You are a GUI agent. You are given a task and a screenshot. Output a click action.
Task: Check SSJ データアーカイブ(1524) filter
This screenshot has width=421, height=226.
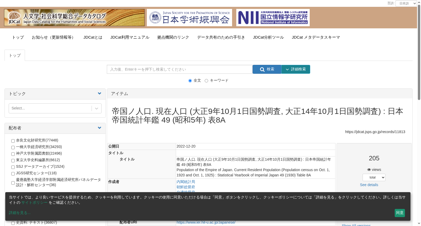[13, 167]
